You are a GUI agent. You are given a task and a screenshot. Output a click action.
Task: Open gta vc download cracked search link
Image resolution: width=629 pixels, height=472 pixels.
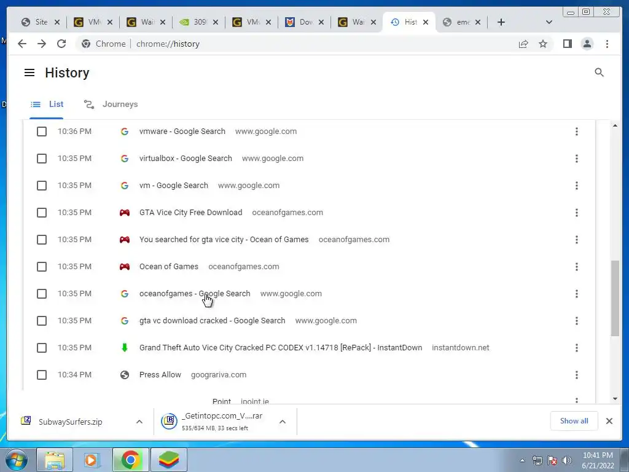[212, 321]
